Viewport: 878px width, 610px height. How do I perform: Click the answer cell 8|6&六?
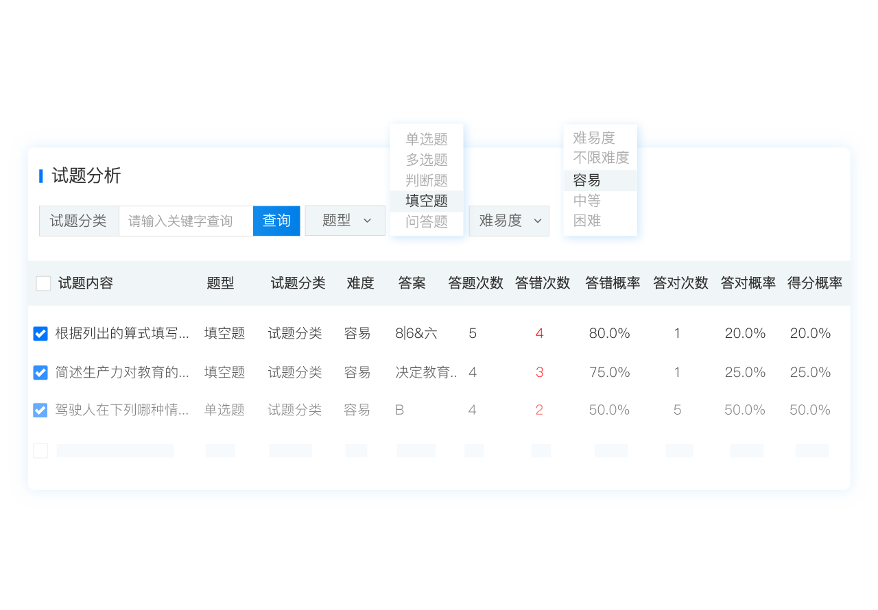click(x=416, y=334)
